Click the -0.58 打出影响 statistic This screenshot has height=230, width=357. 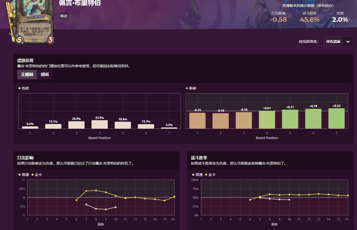coord(278,19)
